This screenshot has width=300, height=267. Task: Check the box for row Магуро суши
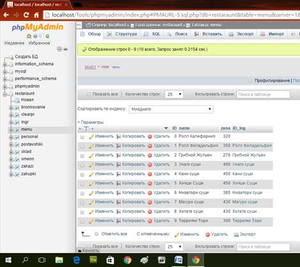(x=82, y=203)
